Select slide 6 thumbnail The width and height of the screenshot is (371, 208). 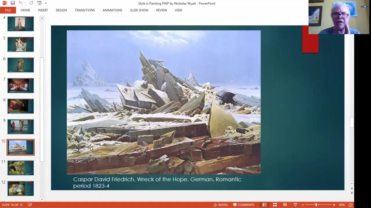tap(21, 65)
